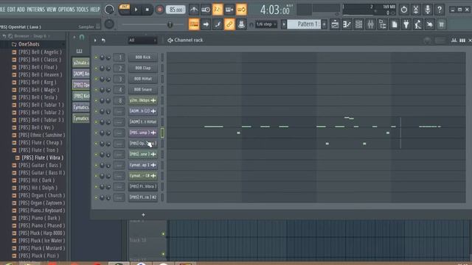Screen dimensions: 472x265
Task: Click the headphone icon above the picker
Action: (x=82, y=37)
